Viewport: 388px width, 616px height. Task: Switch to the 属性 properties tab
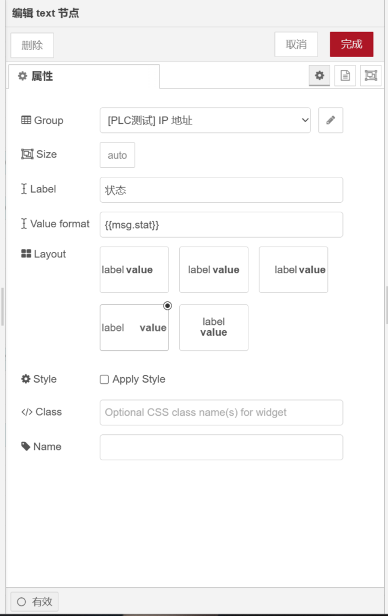[x=84, y=76]
